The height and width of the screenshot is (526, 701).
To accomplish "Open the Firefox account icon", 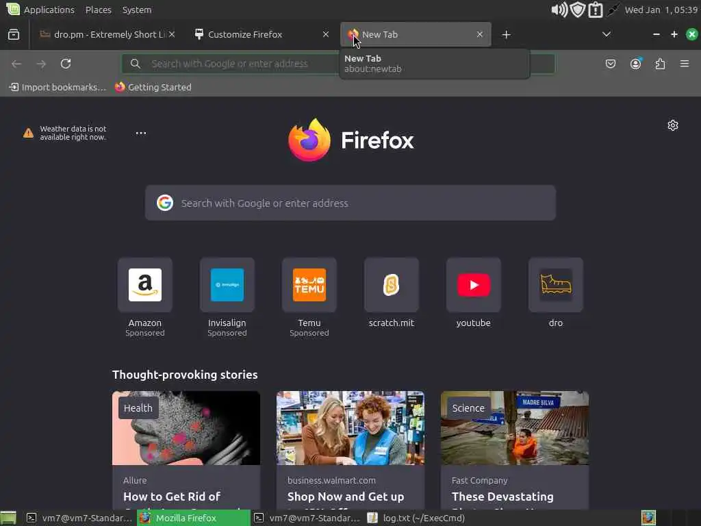I will tap(635, 64).
